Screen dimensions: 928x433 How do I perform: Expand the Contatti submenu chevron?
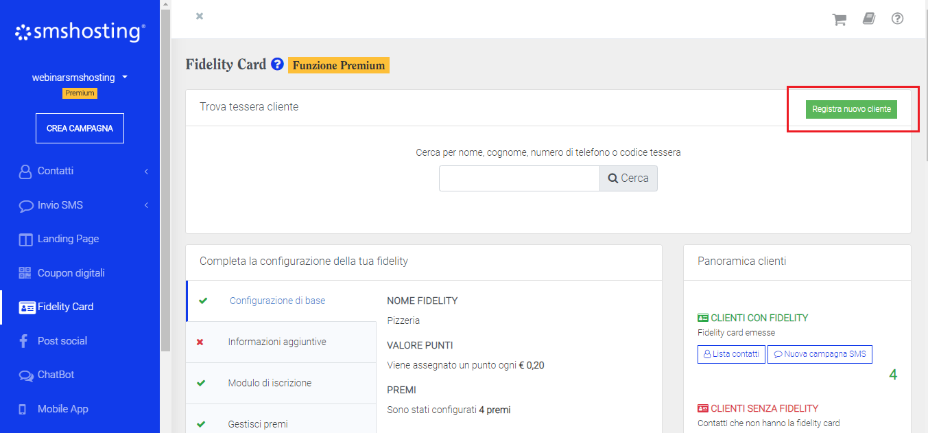(x=145, y=170)
